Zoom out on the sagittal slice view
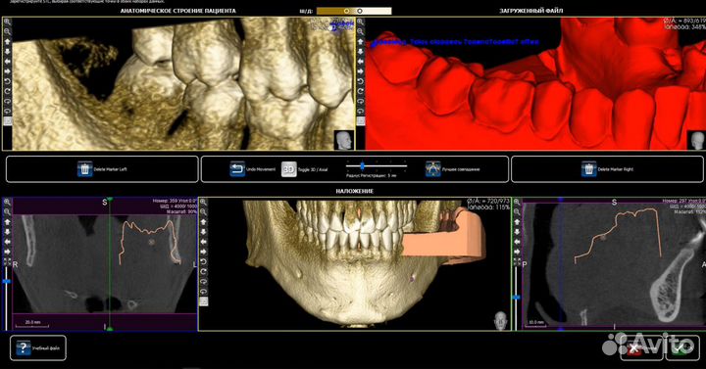706x369 pixels. point(517,212)
